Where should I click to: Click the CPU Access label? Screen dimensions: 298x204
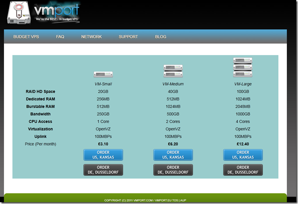[40, 122]
